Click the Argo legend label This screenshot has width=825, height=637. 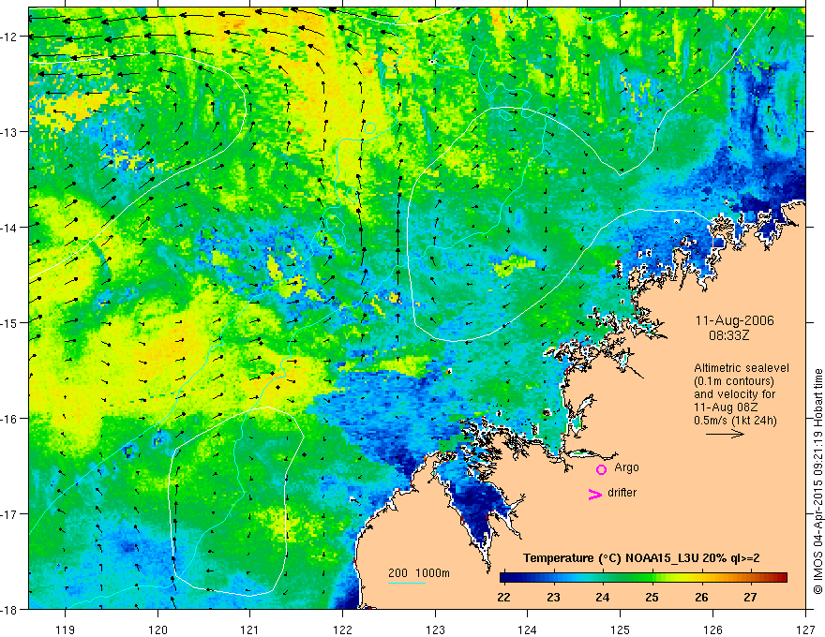click(626, 467)
